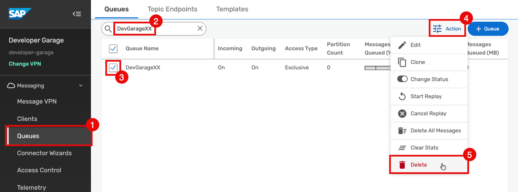Screen dimensions: 518x192
Task: Click the Start Replay circular arrow icon
Action: 402,96
